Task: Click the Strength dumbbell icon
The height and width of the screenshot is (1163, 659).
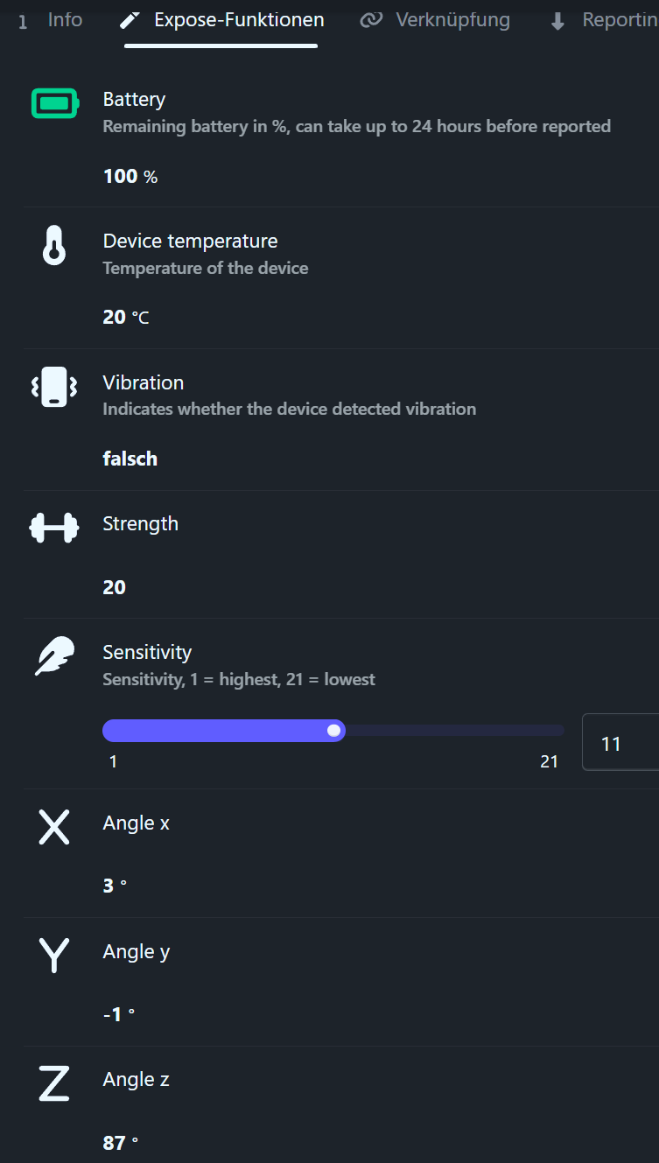Action: point(54,528)
